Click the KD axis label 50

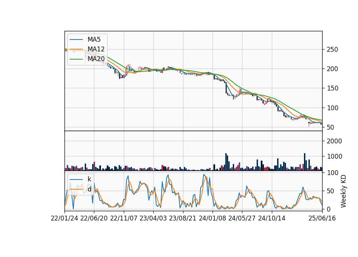330,191
